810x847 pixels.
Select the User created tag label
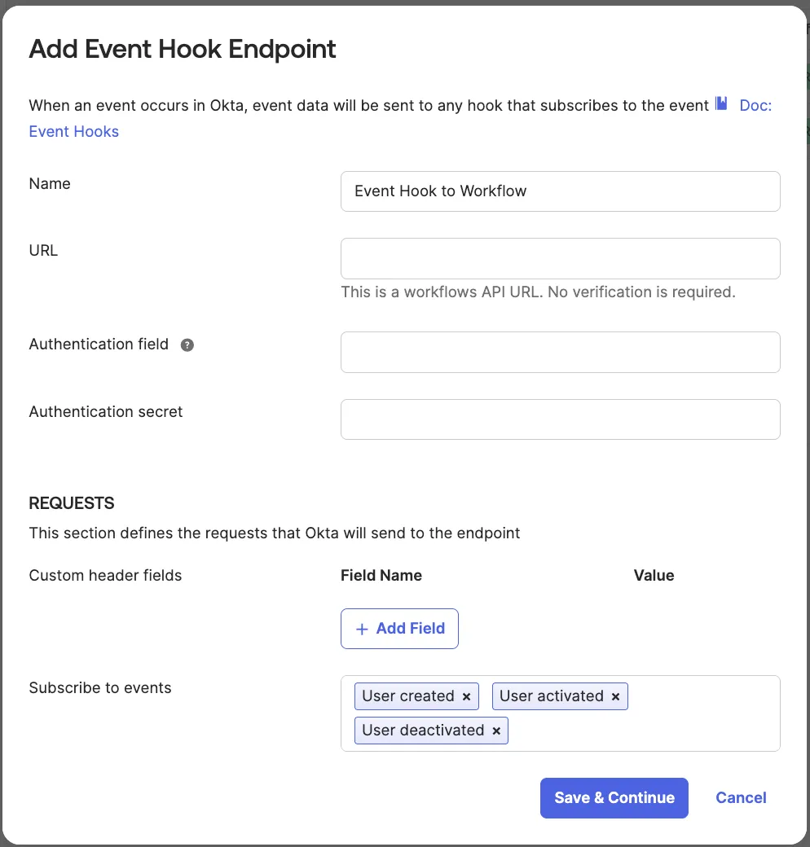click(x=408, y=696)
